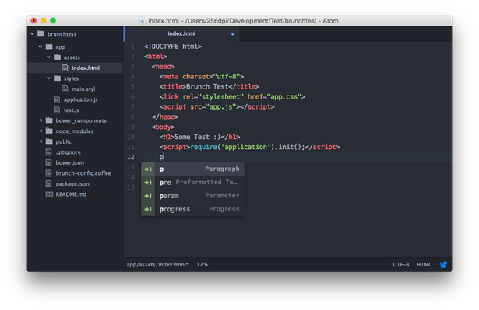Click the file icon in window title bar
479x310 pixels.
142,21
